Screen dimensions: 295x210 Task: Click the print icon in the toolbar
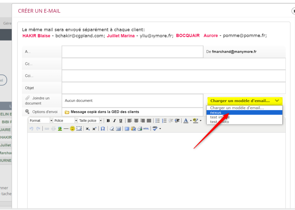pyautogui.click(x=140, y=129)
